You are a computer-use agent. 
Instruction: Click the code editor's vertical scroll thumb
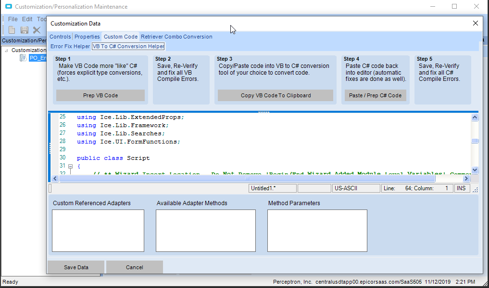coord(475,141)
